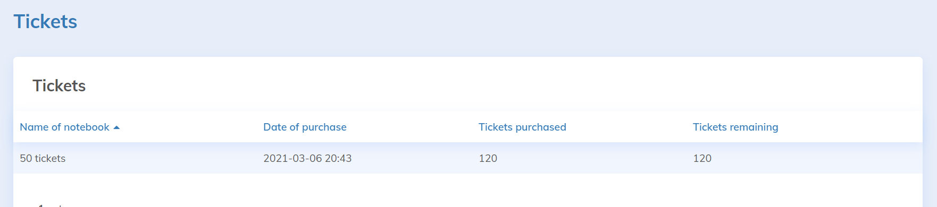Click the Tickets panel title
937x207 pixels.
tap(59, 85)
